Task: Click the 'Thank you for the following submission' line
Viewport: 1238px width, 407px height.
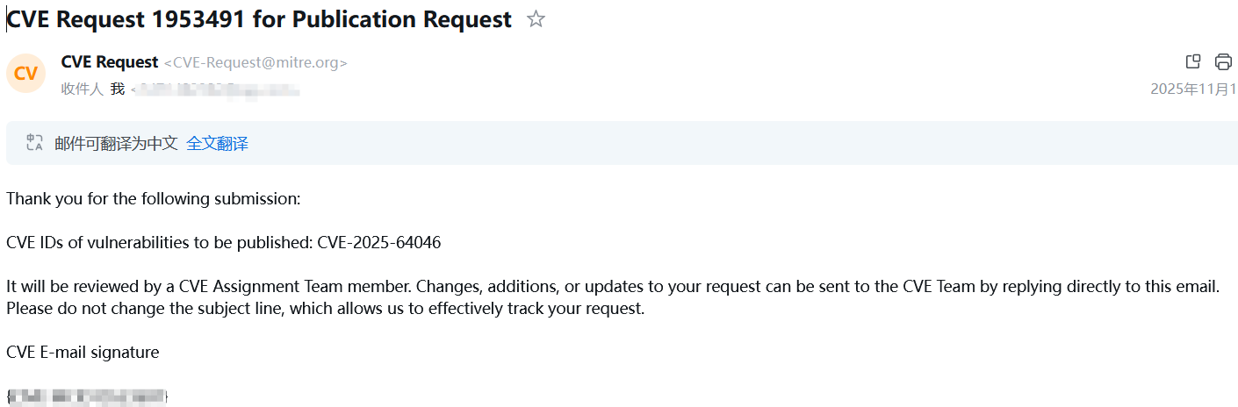Action: coord(154,199)
